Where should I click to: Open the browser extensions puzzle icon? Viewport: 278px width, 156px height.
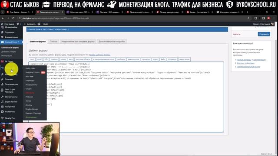[x=256, y=18]
